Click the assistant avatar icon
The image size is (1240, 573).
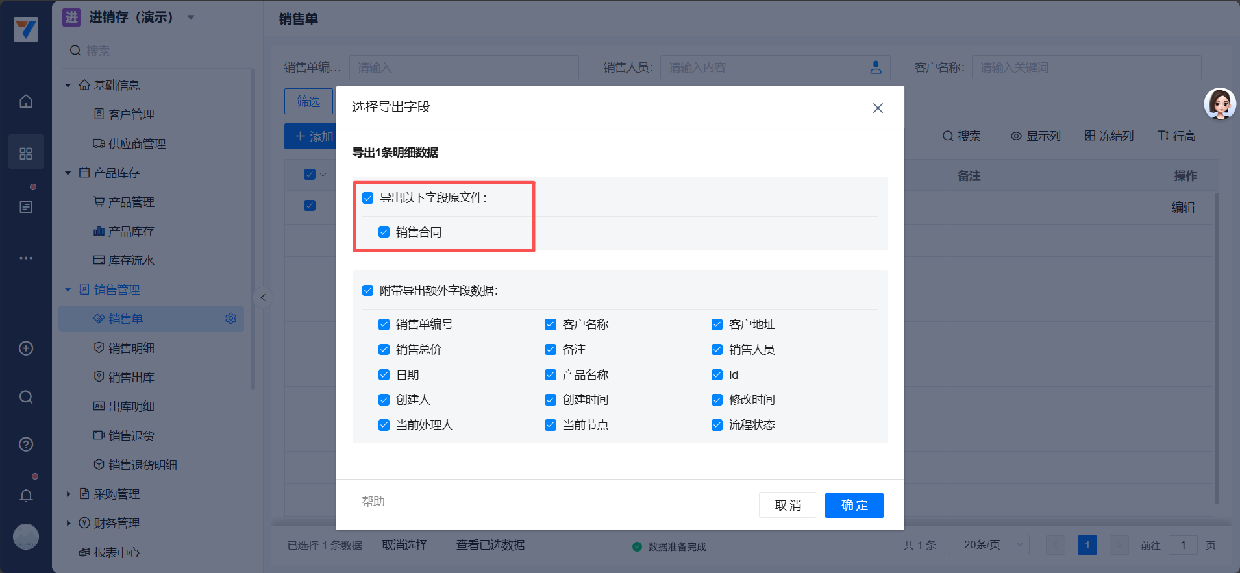[x=1219, y=104]
